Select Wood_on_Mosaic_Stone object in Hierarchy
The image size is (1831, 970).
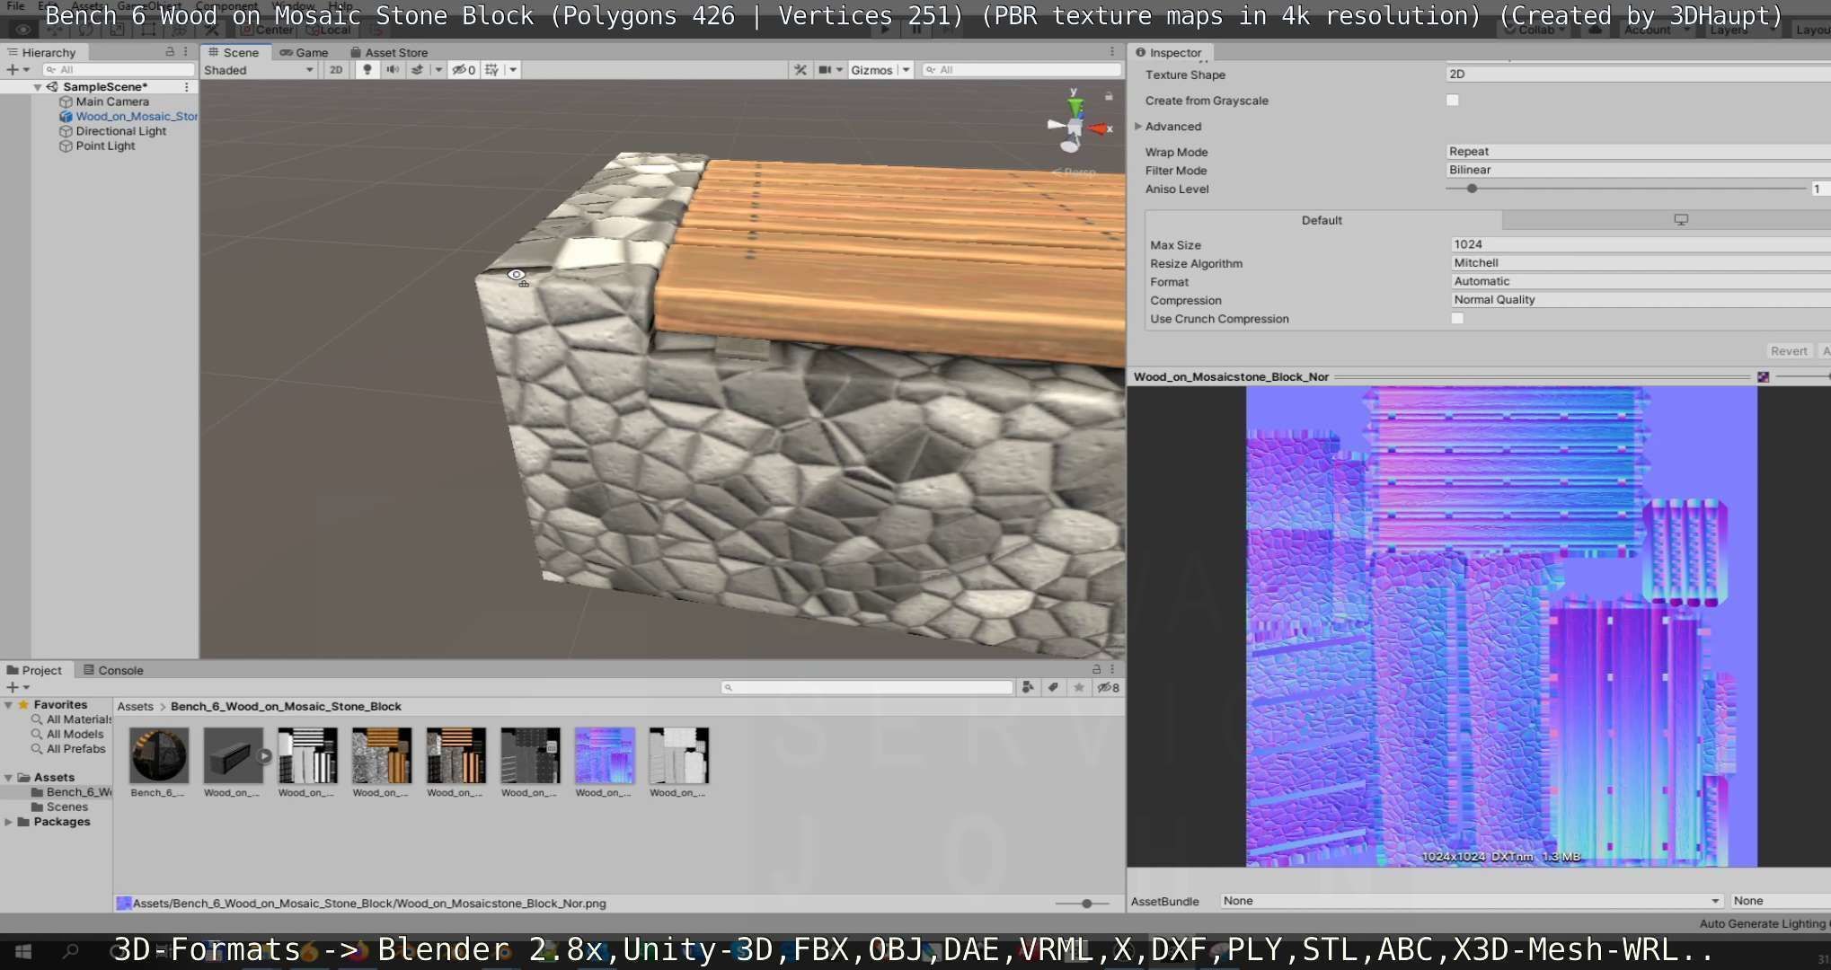(128, 116)
